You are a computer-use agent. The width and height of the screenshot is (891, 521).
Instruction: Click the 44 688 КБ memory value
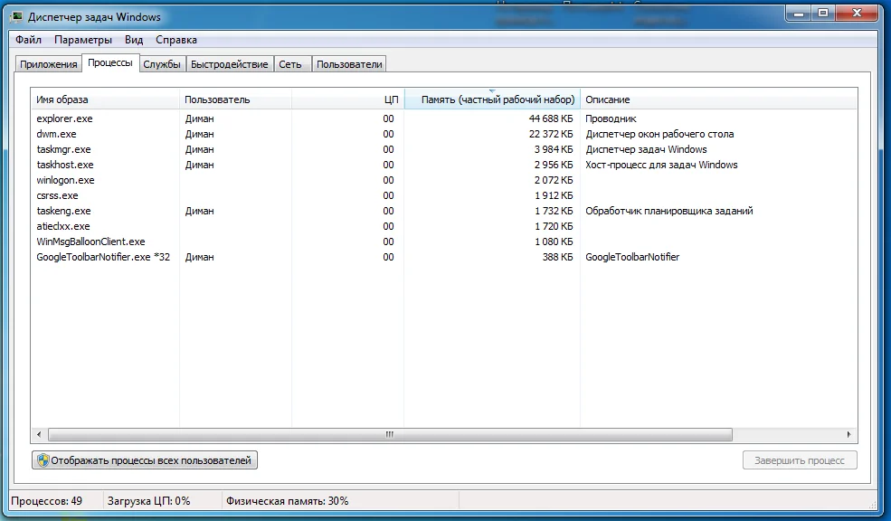point(551,118)
